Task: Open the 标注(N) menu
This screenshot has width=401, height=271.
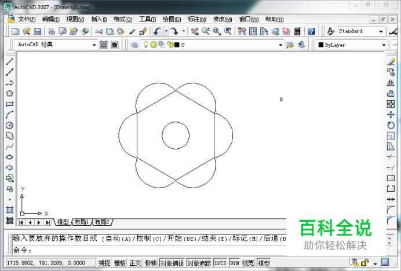Action: point(196,19)
